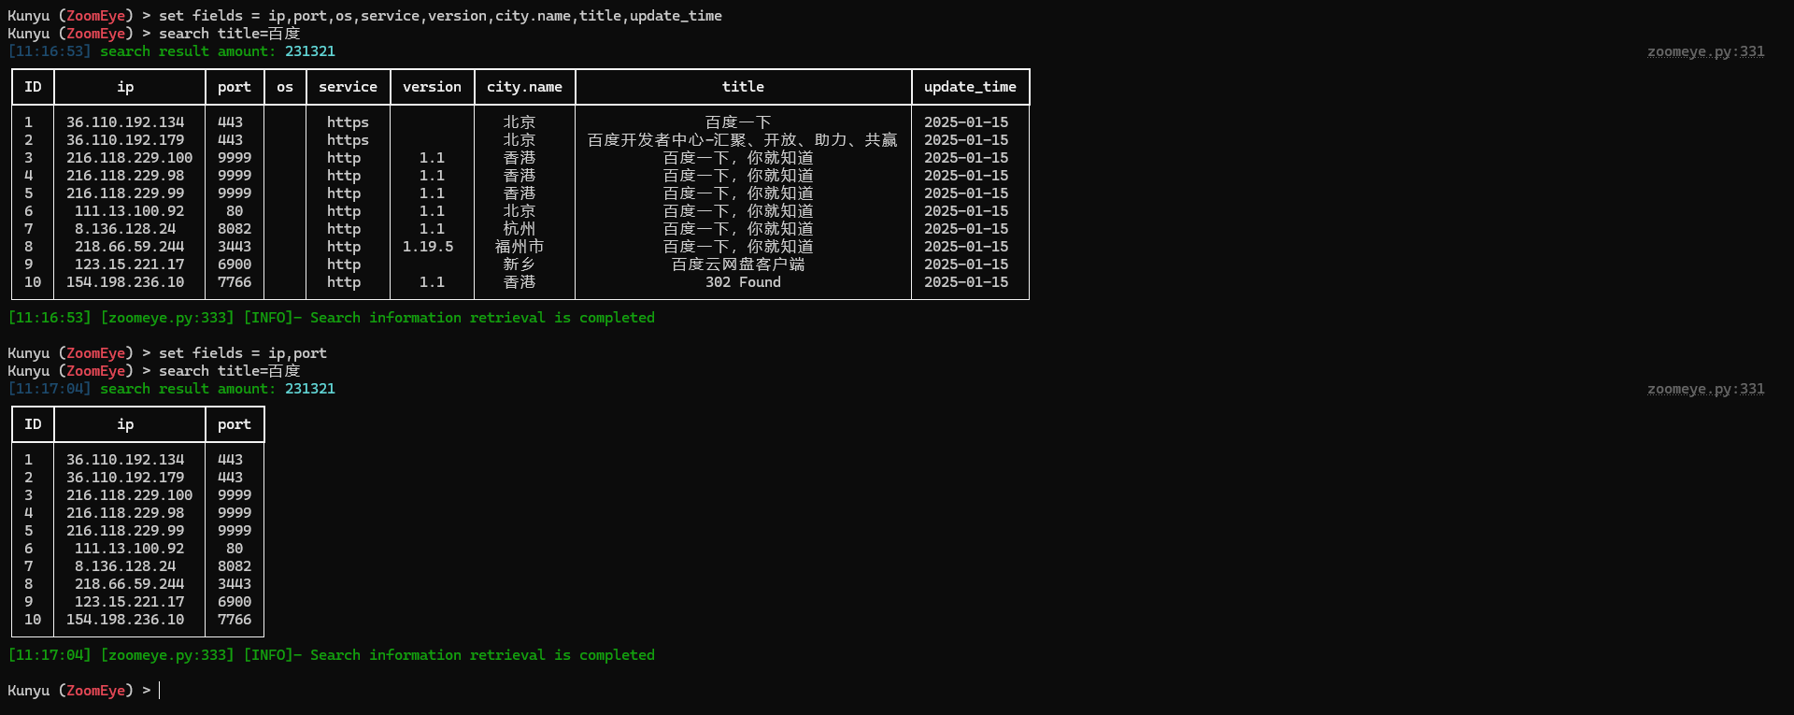Click the empty Kunyu prompt input line
The width and height of the screenshot is (1794, 715).
(84, 691)
